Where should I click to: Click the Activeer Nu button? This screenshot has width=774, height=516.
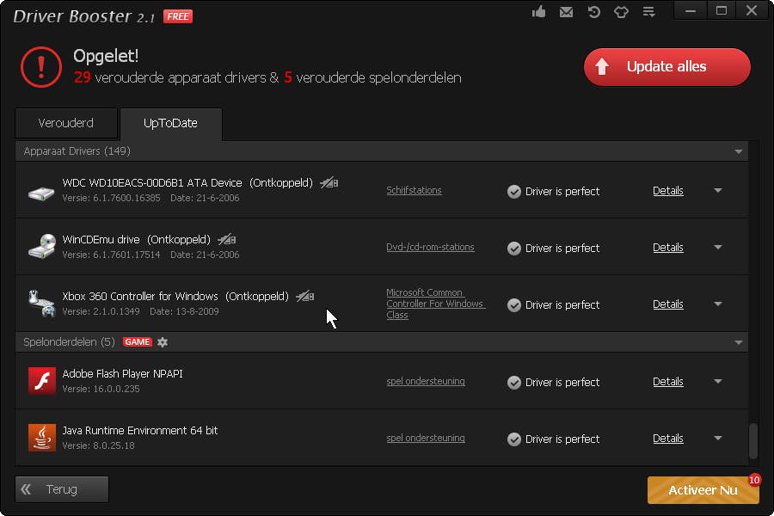coord(703,490)
